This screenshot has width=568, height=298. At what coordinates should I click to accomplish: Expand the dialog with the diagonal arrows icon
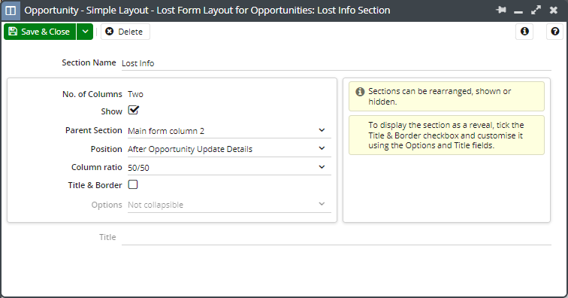click(x=536, y=11)
